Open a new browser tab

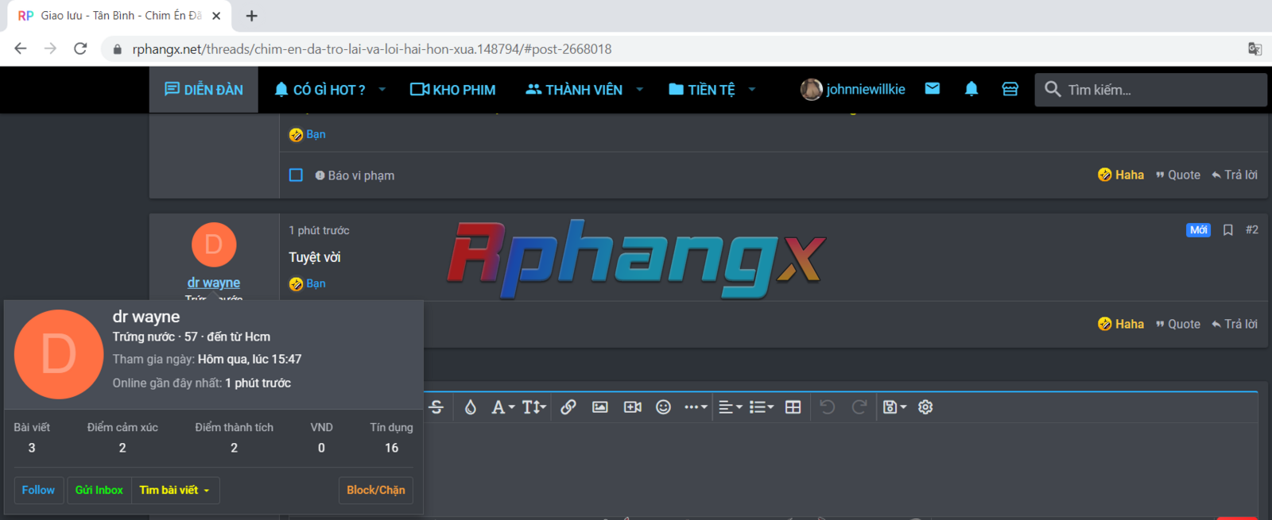(x=251, y=16)
